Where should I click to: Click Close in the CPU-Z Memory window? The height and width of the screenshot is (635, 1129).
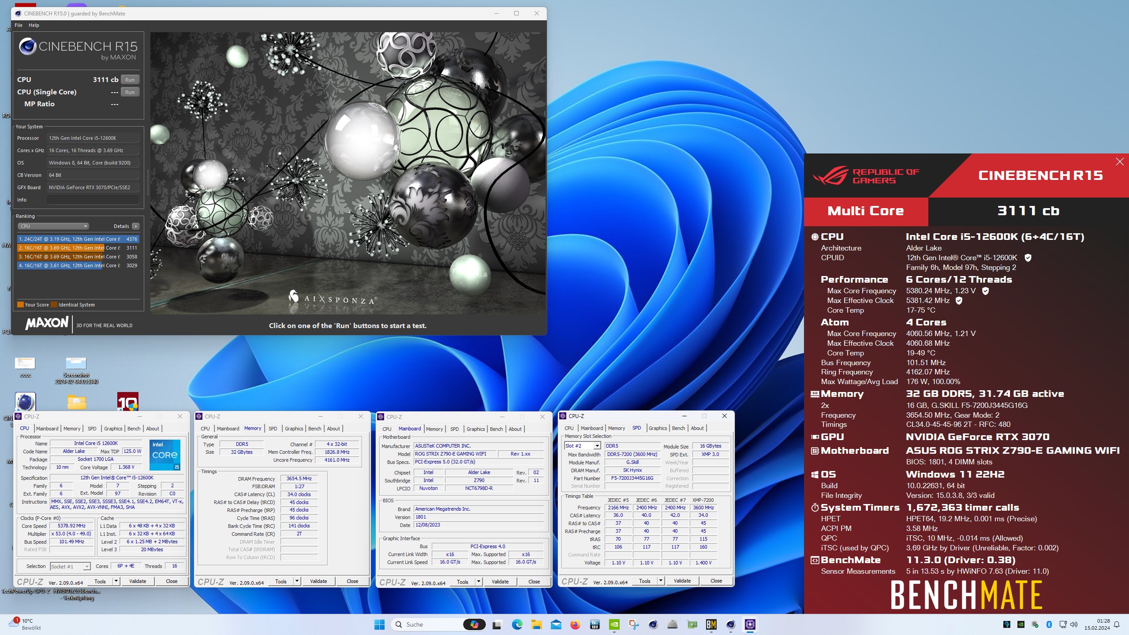click(352, 581)
